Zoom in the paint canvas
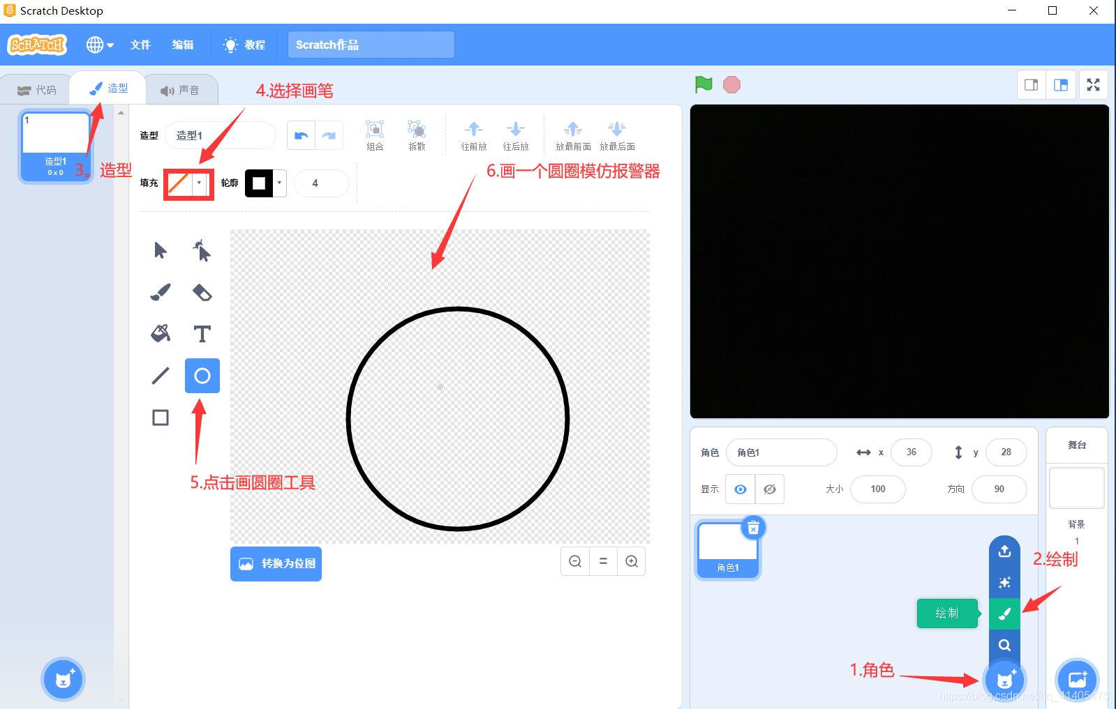Screen dimensions: 1116x709 [632, 561]
